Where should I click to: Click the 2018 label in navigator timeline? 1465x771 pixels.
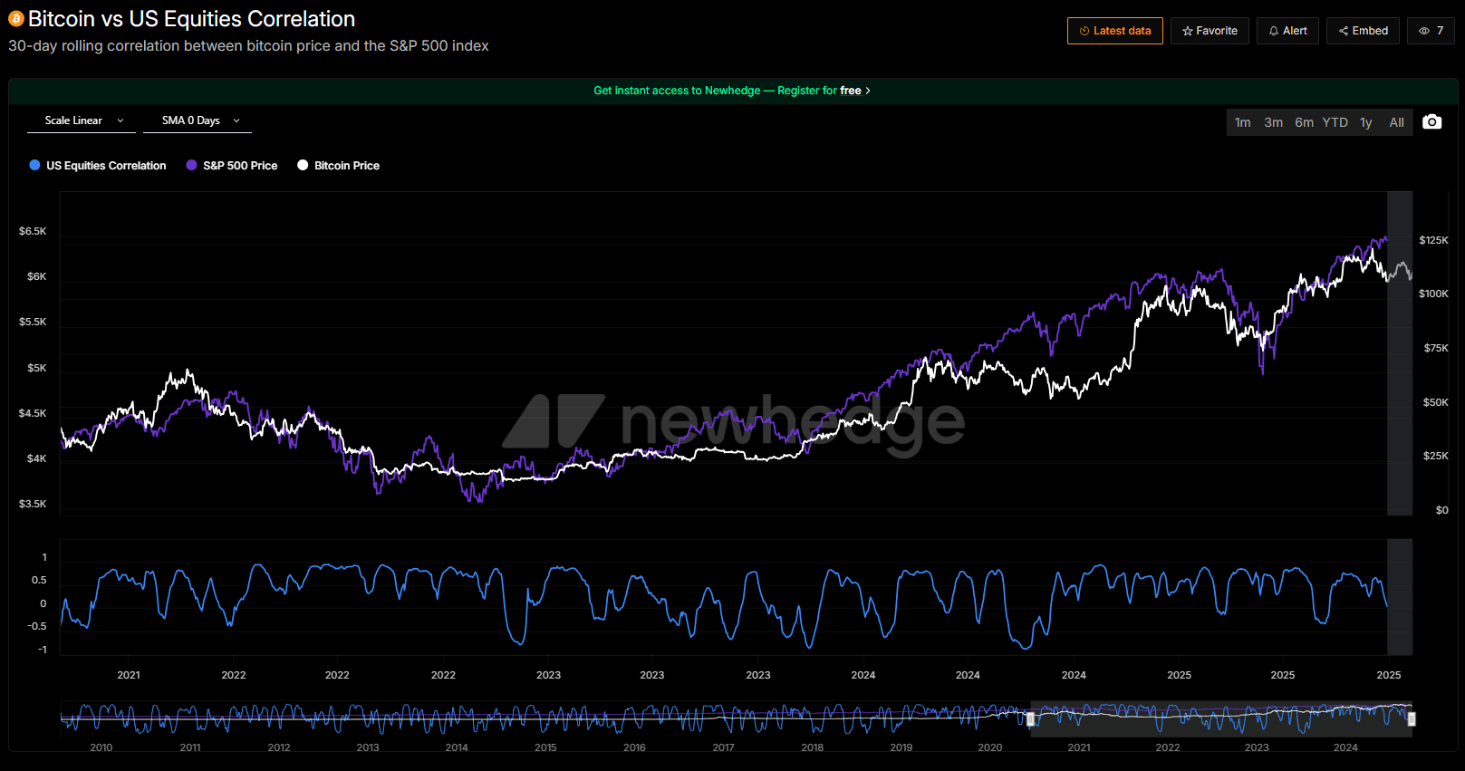click(813, 747)
